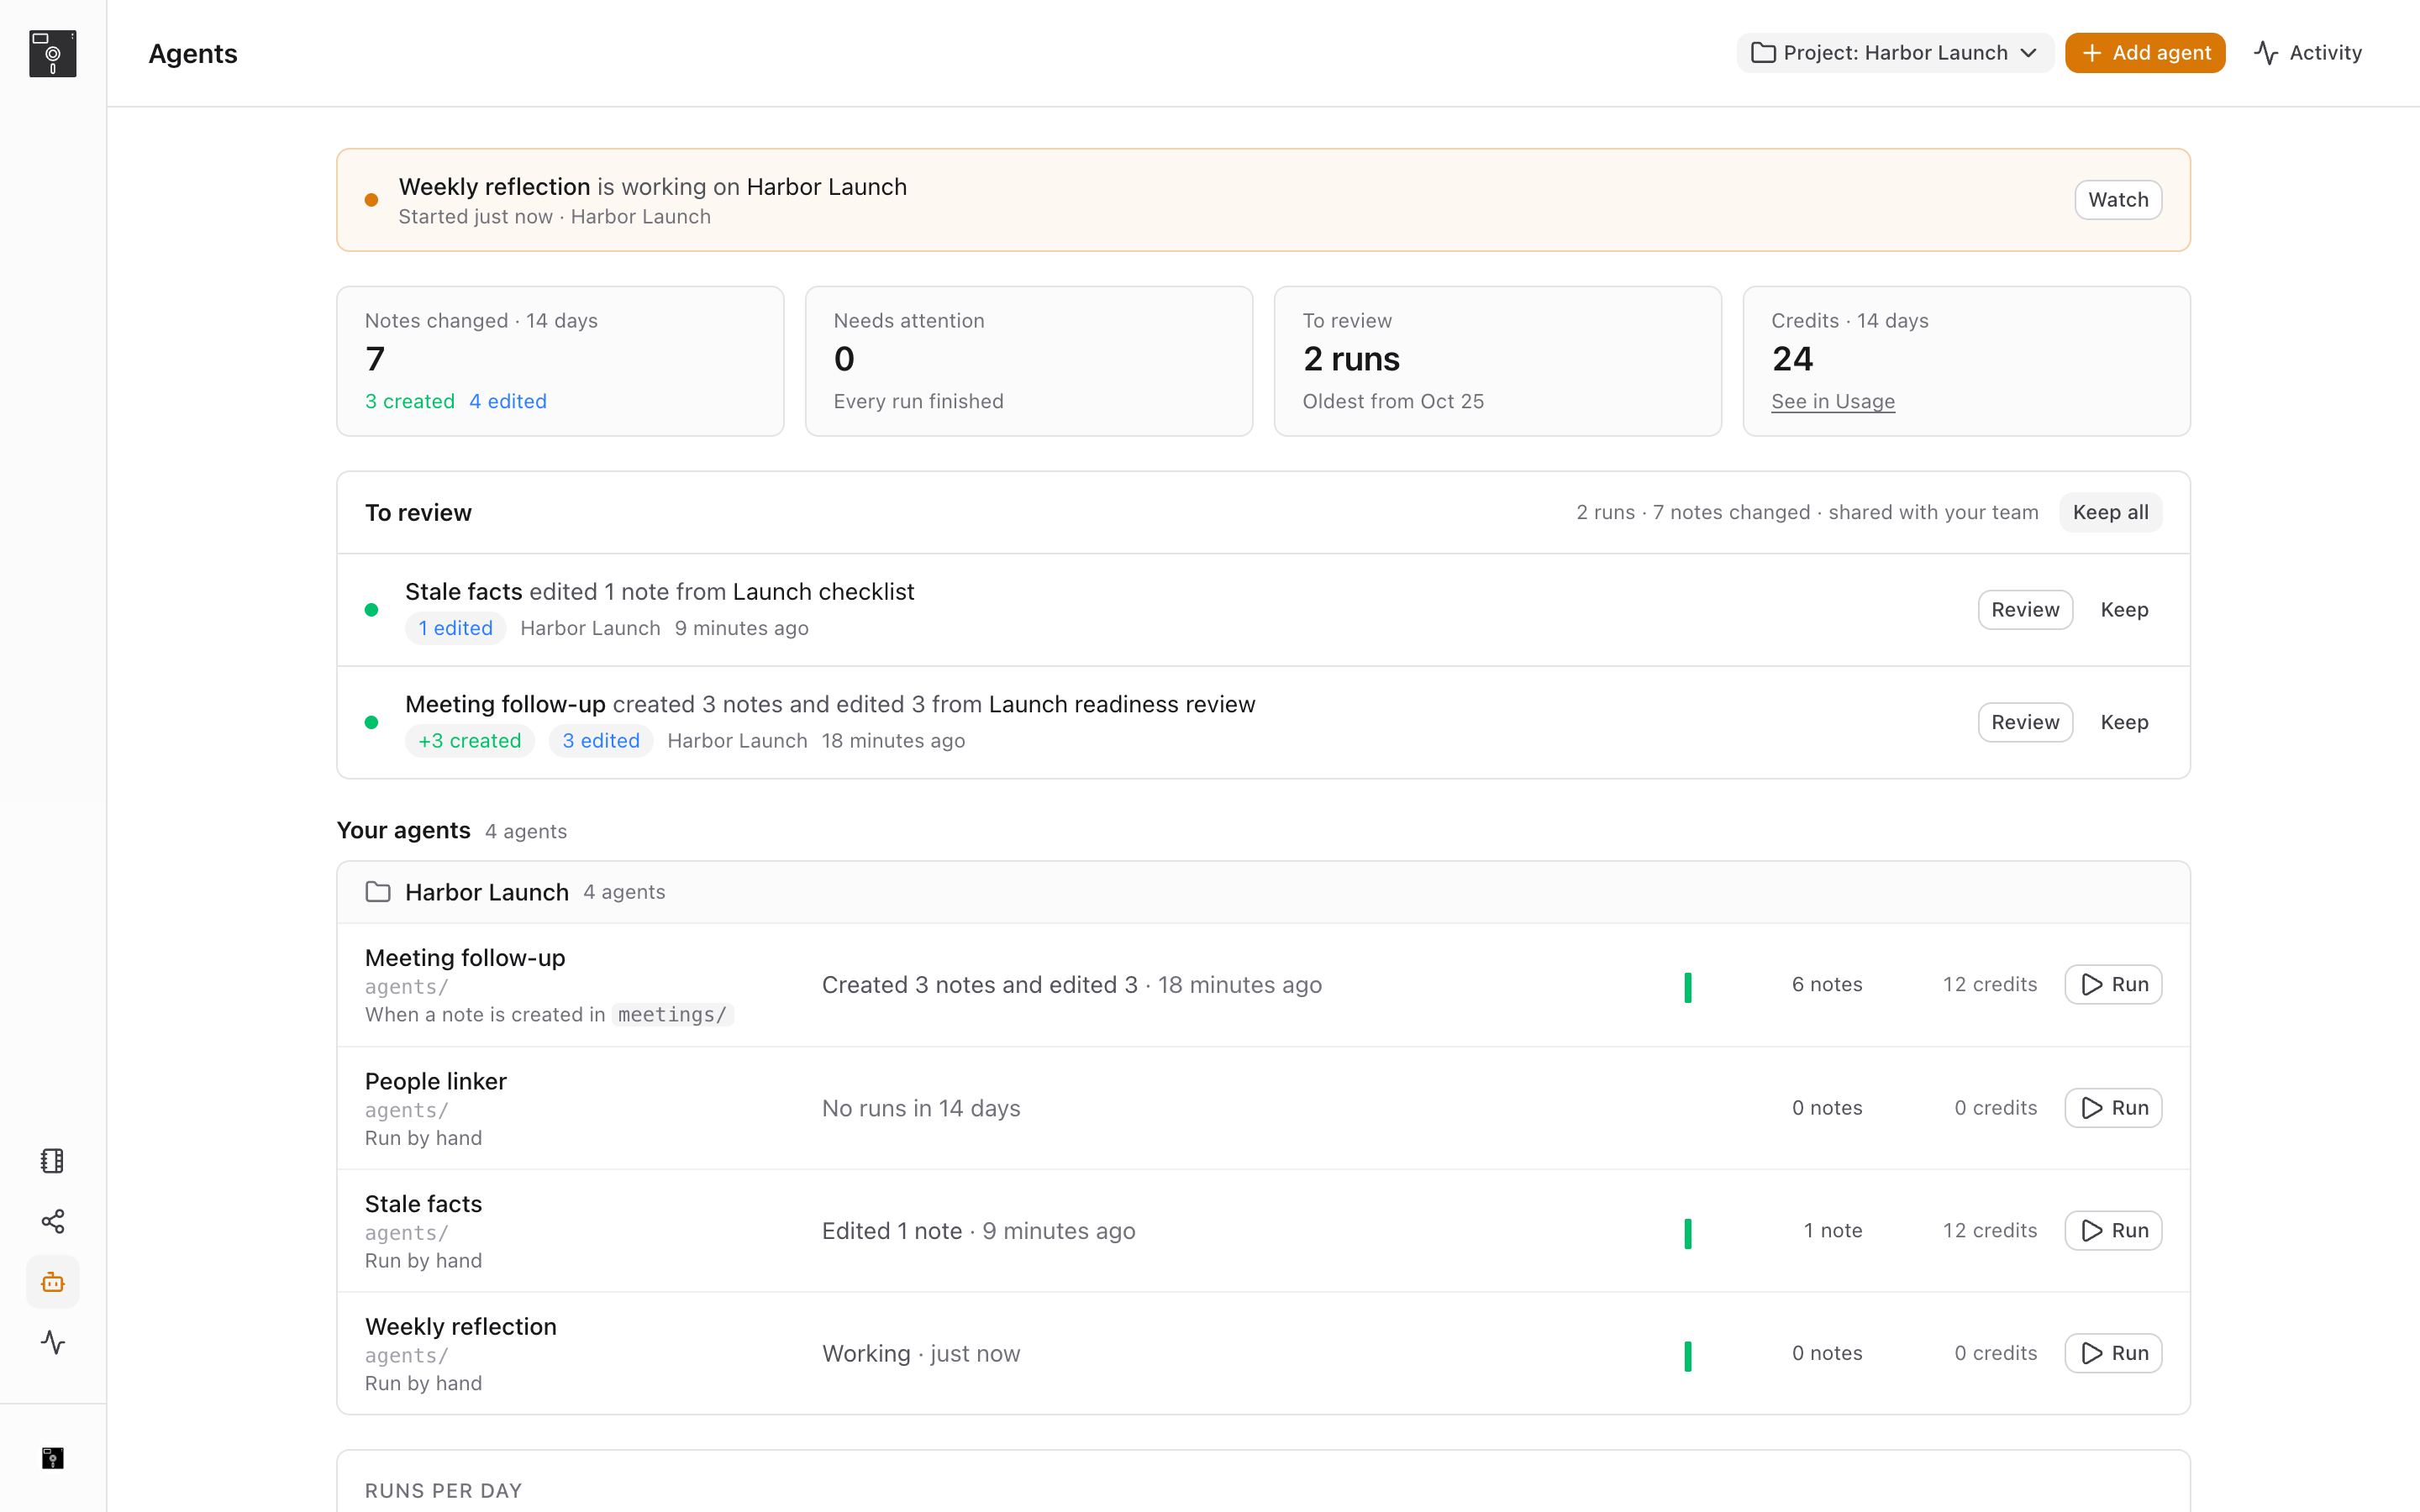Click the app logo in the sidebar

click(52, 53)
